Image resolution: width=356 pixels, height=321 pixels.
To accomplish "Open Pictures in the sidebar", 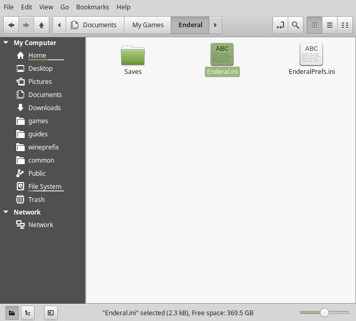I will [43, 82].
